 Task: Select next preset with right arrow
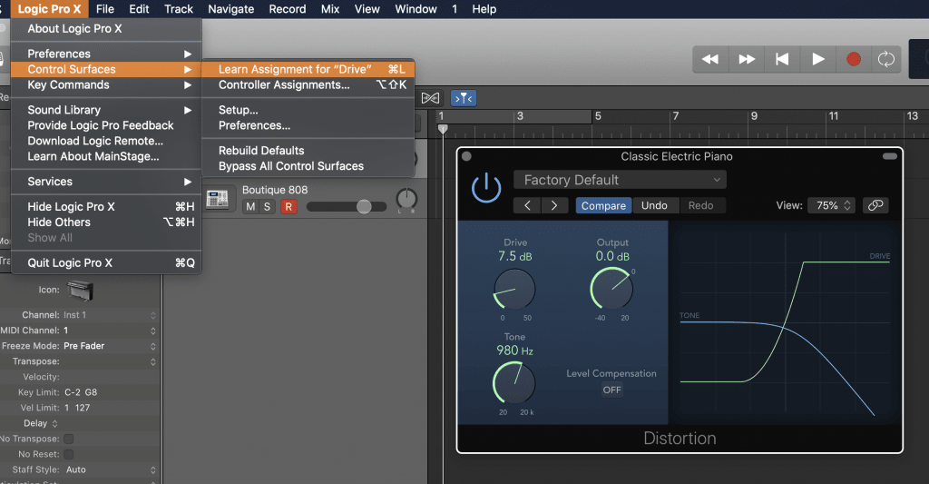(x=554, y=205)
